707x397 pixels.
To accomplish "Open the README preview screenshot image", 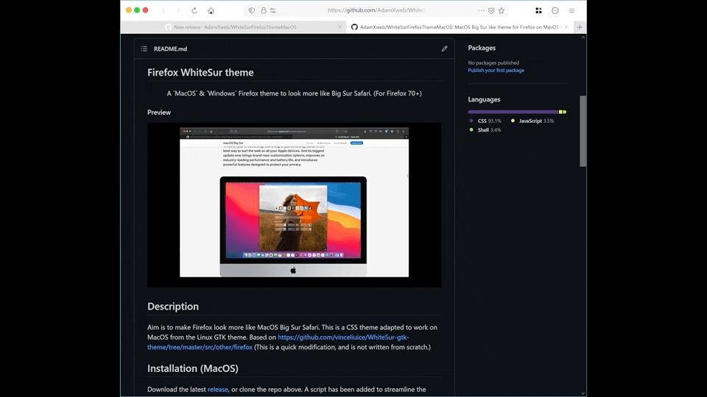I will coord(294,205).
